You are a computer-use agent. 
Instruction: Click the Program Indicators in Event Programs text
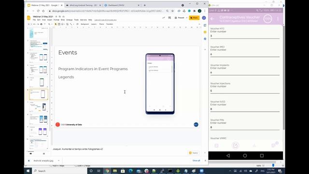coord(93,69)
